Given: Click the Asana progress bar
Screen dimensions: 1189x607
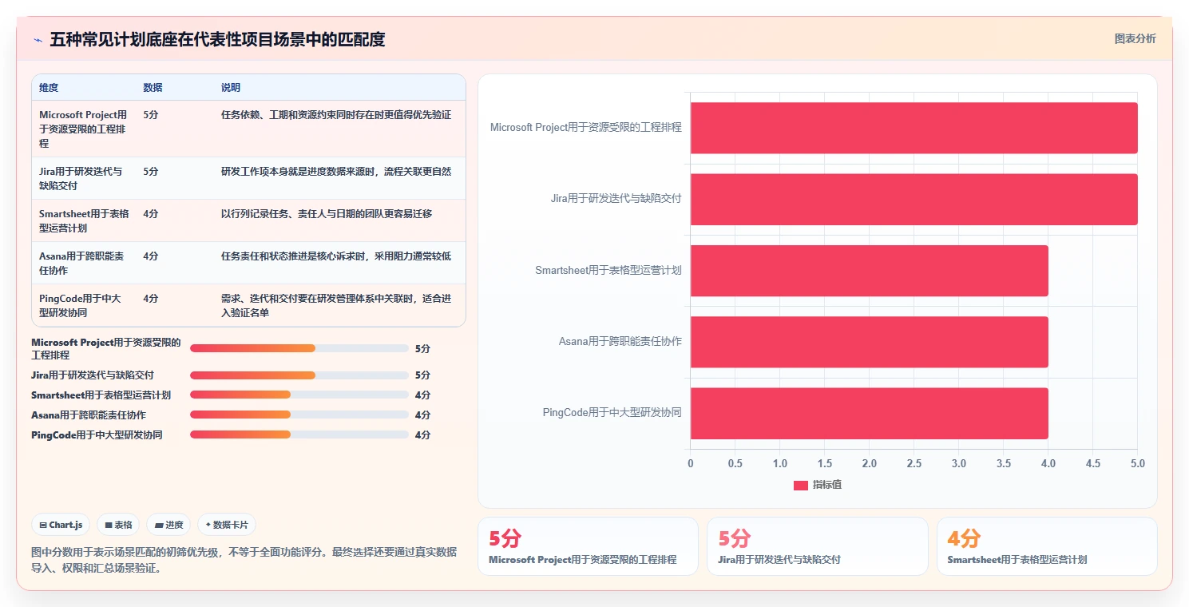Looking at the screenshot, I should click(299, 415).
